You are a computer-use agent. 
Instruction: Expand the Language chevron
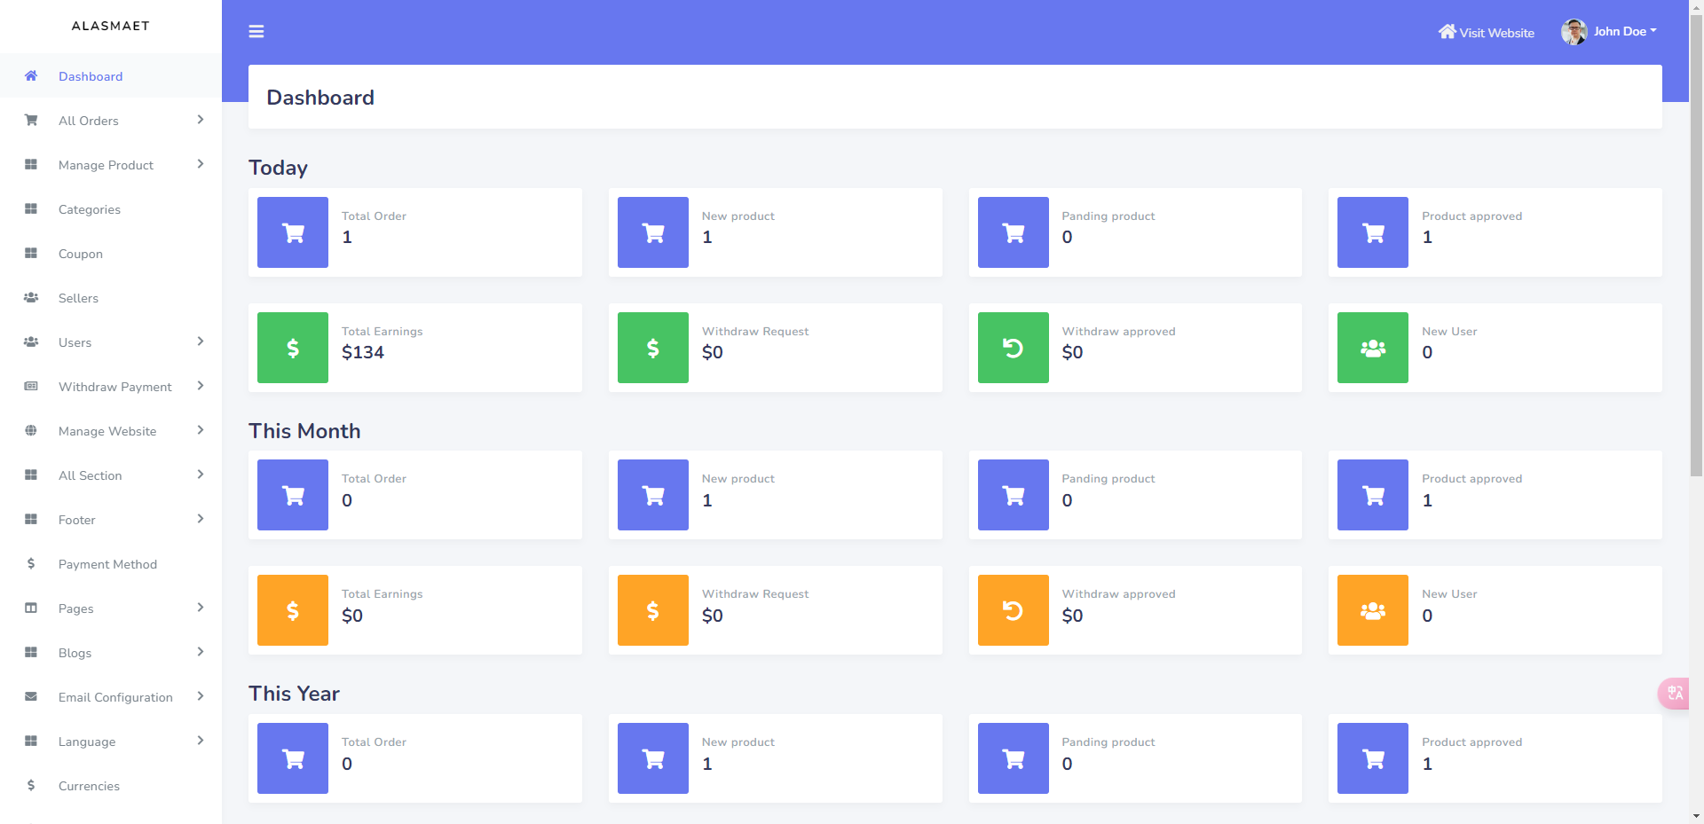click(x=201, y=741)
